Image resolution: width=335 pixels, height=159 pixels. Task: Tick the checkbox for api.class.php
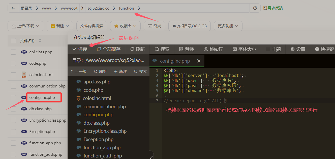pyautogui.click(x=13, y=52)
